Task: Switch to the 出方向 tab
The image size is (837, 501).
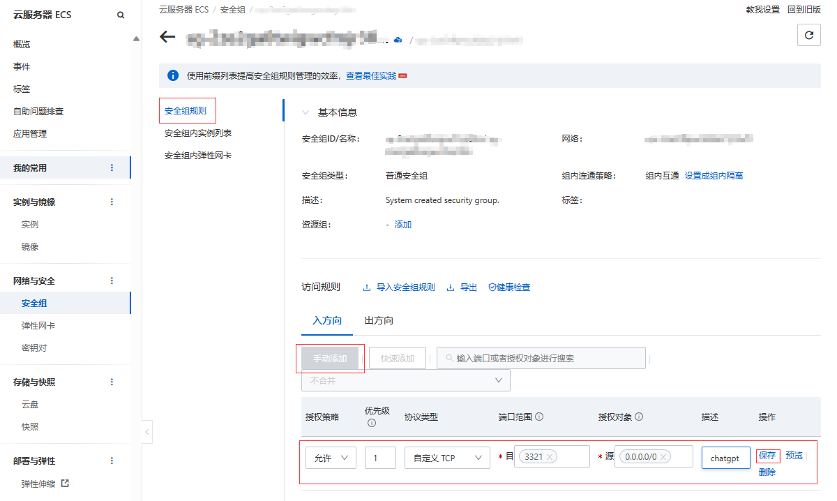Action: pos(379,320)
